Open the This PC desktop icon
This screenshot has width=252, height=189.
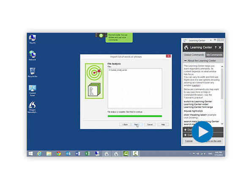click(33, 39)
